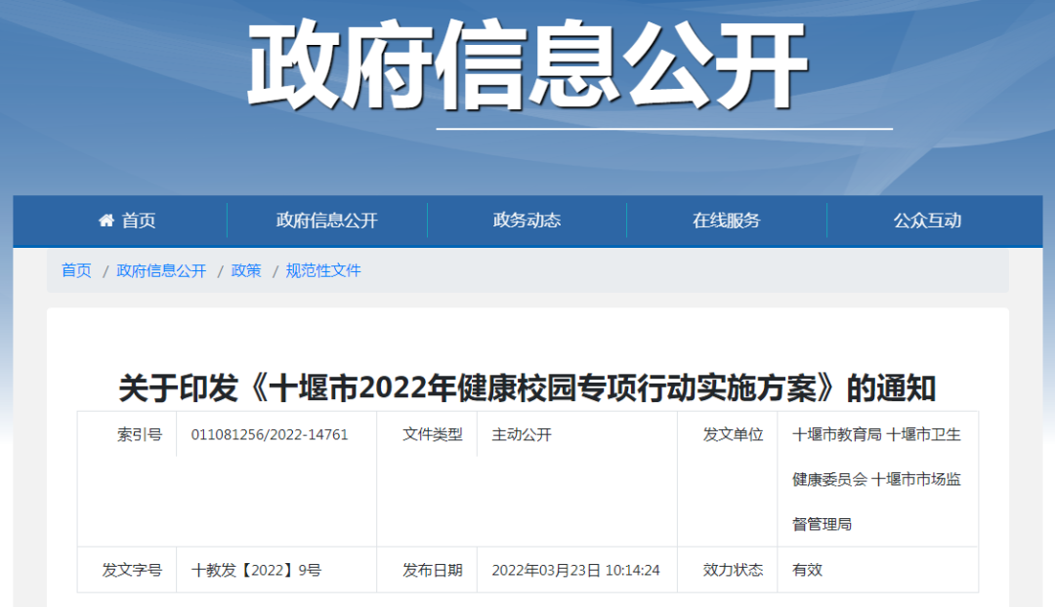The height and width of the screenshot is (607, 1055).
Task: Select issuing unit text 十堰市教育局
Action: 837,435
